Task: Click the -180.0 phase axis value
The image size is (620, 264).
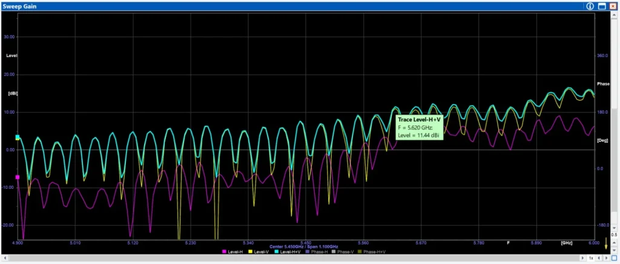Action: tap(602, 225)
